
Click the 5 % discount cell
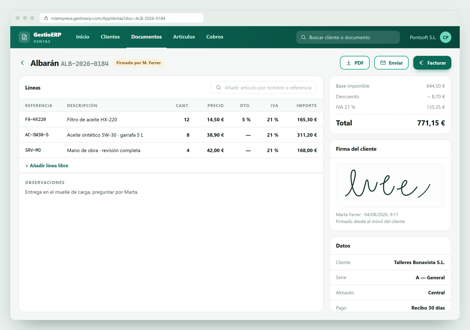[246, 120]
